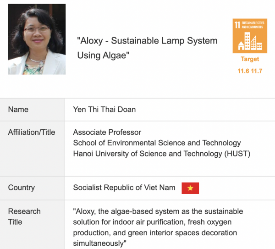Click the "Research Title" row label
Viewport: 275px width, 249px height.
(x=24, y=216)
